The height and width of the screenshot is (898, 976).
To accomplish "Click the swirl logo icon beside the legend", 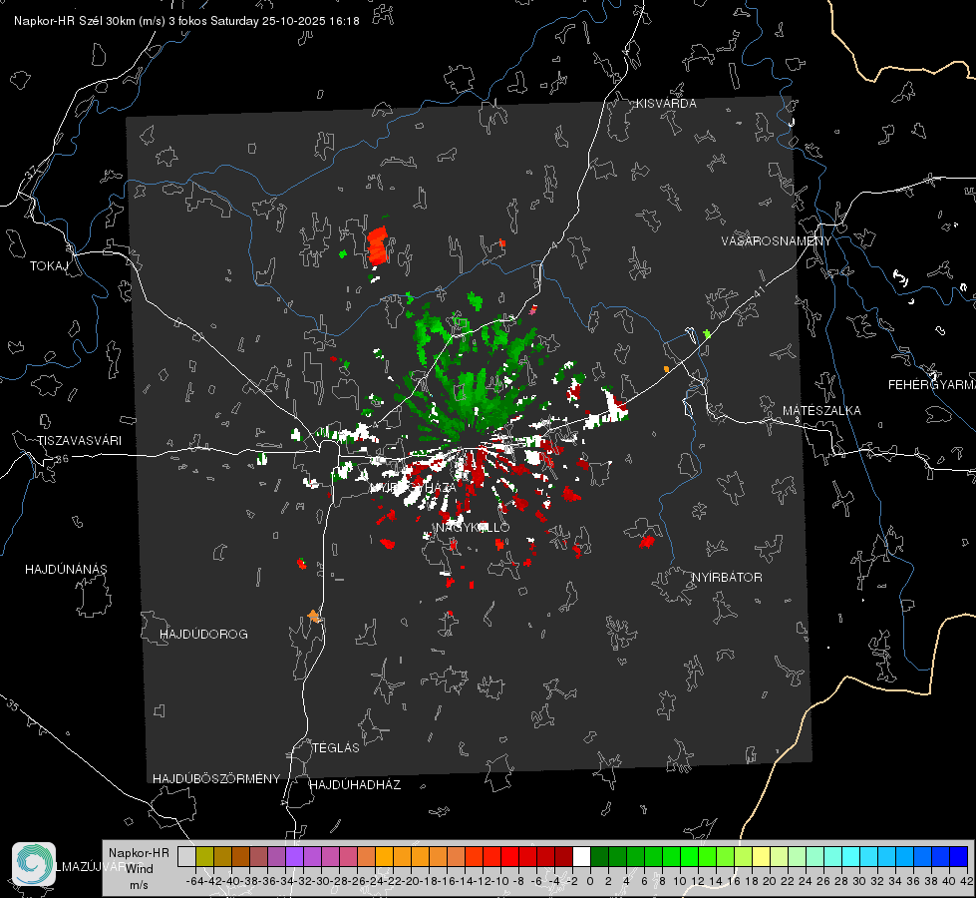I will coord(34,864).
